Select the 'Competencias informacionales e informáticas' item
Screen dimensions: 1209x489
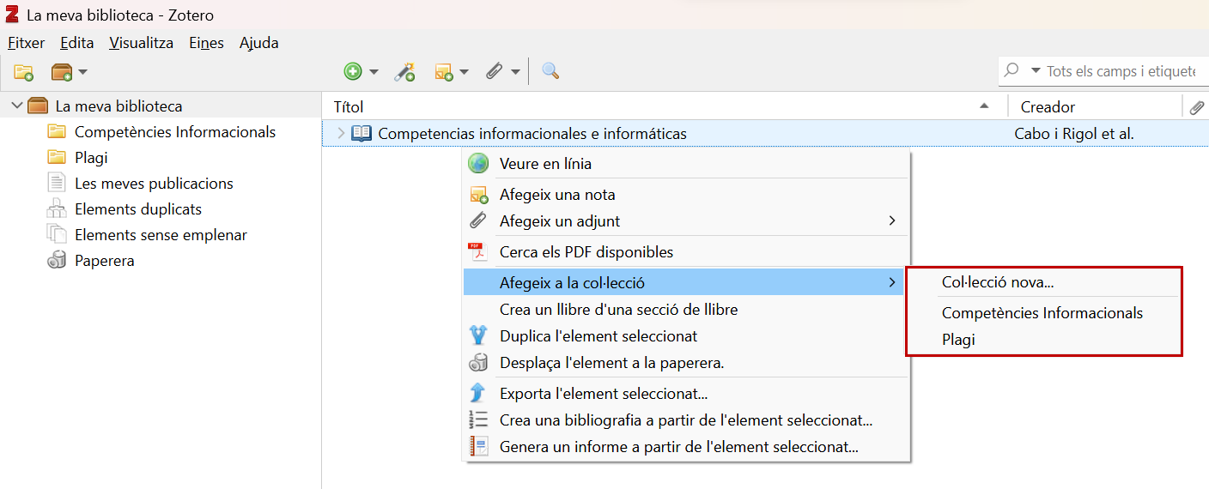532,134
